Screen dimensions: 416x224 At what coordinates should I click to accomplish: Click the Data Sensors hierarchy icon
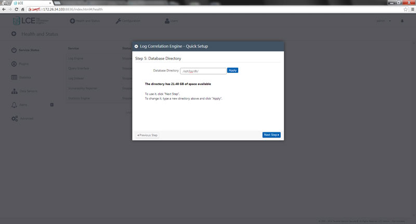(15, 91)
